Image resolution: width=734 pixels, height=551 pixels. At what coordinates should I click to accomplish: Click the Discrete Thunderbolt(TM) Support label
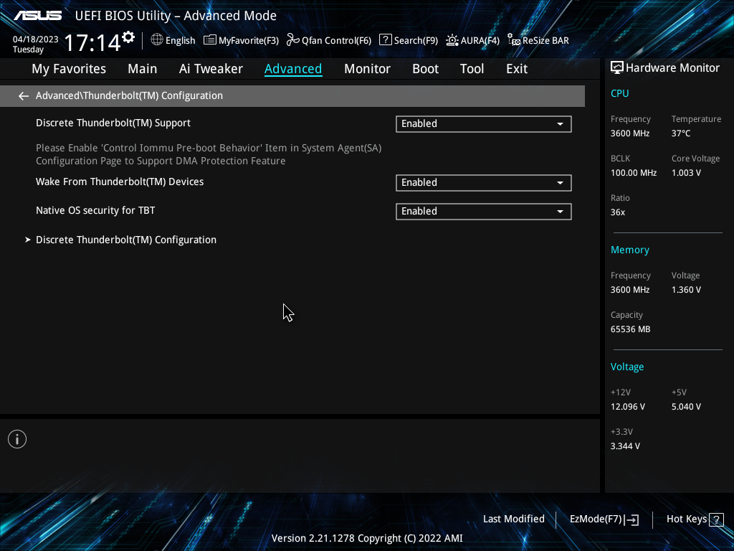coord(113,123)
